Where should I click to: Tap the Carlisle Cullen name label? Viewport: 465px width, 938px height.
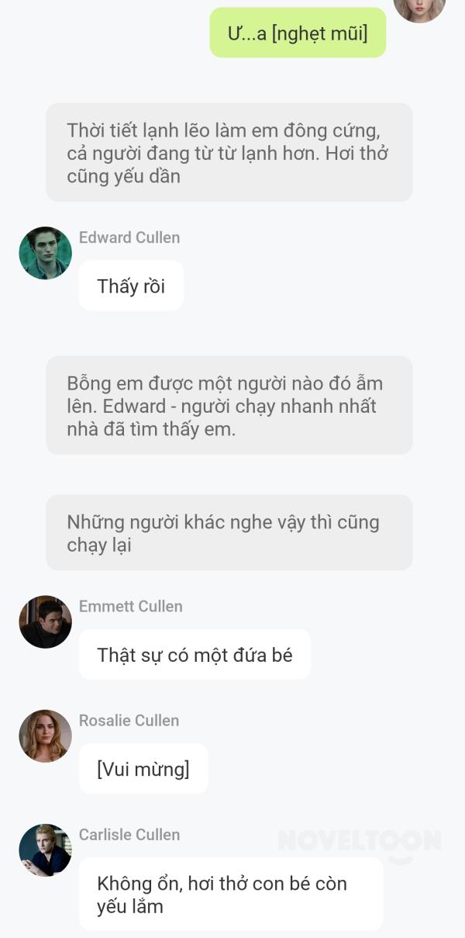[129, 834]
